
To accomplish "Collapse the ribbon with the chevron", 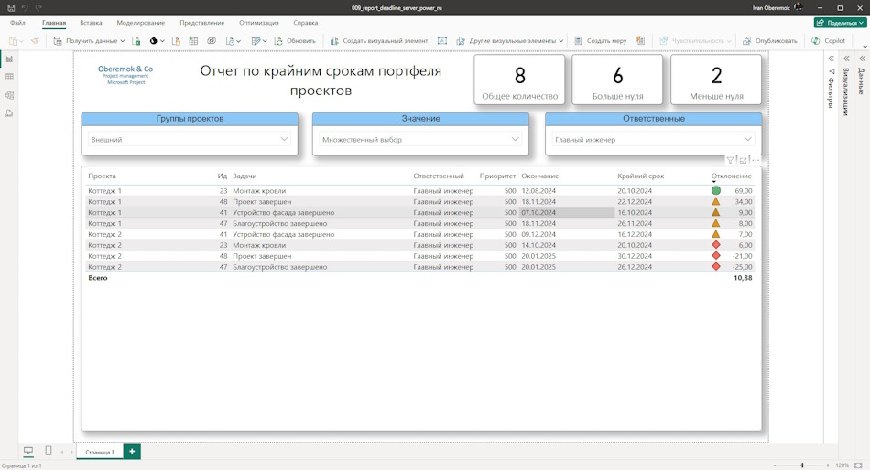I will pyautogui.click(x=864, y=47).
